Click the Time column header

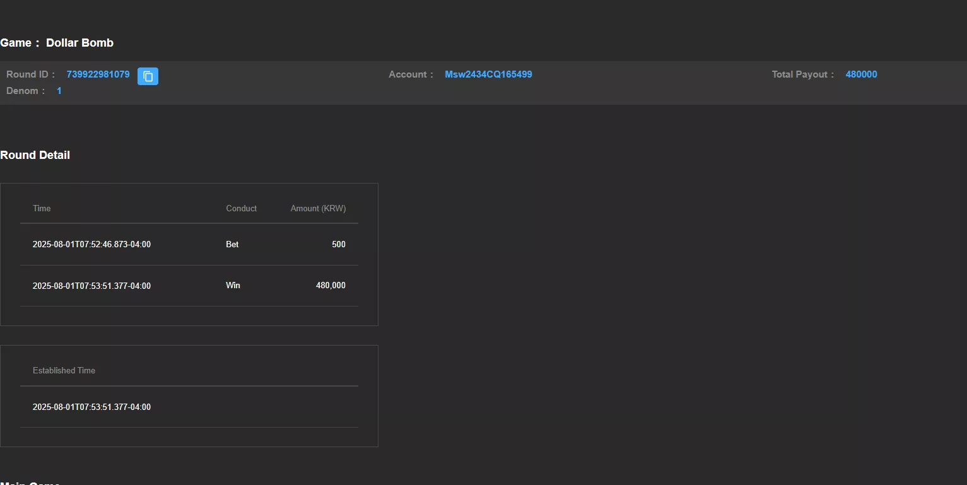pos(42,208)
